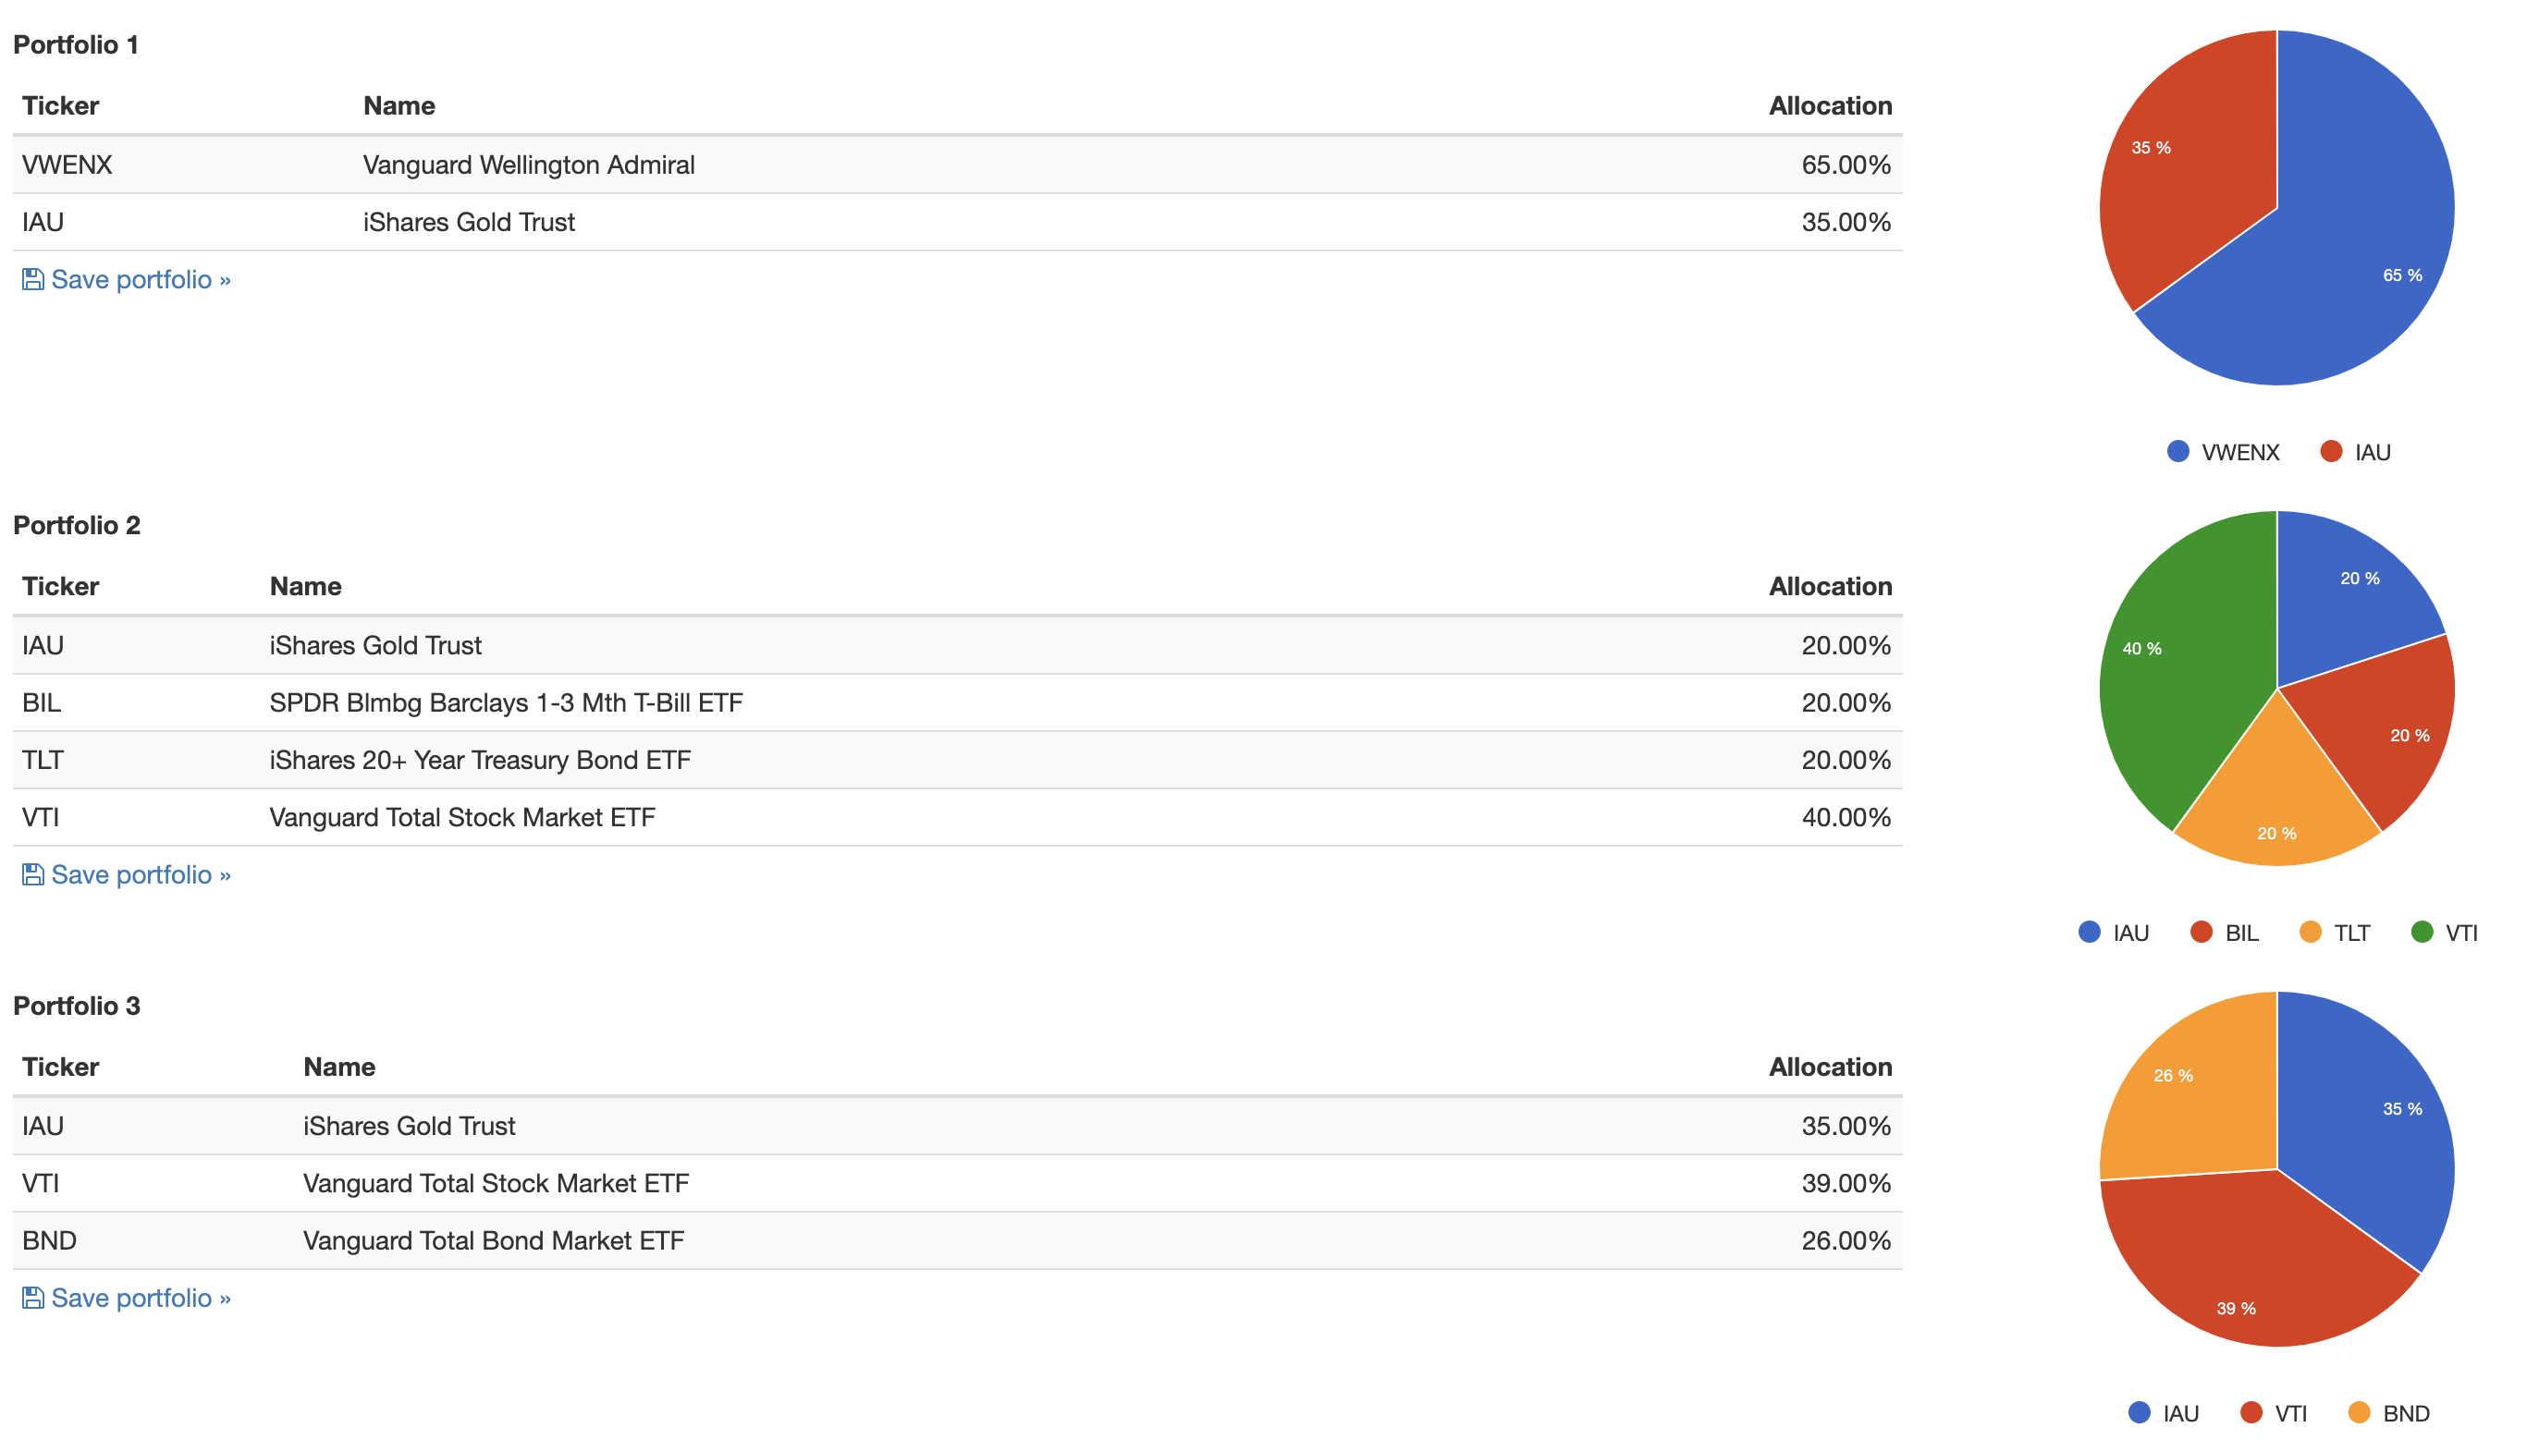2539x1440 pixels.
Task: Click the green VTI legend dot in Portfolio 2
Action: click(2422, 933)
